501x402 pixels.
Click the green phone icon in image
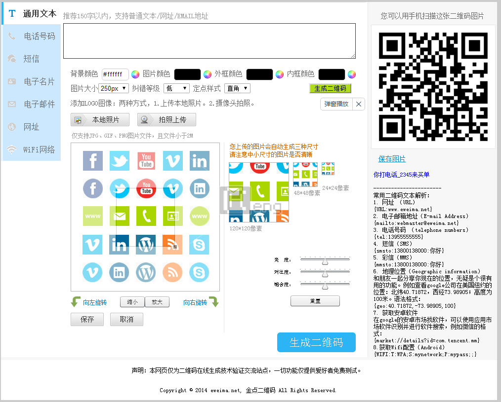[x=146, y=216]
